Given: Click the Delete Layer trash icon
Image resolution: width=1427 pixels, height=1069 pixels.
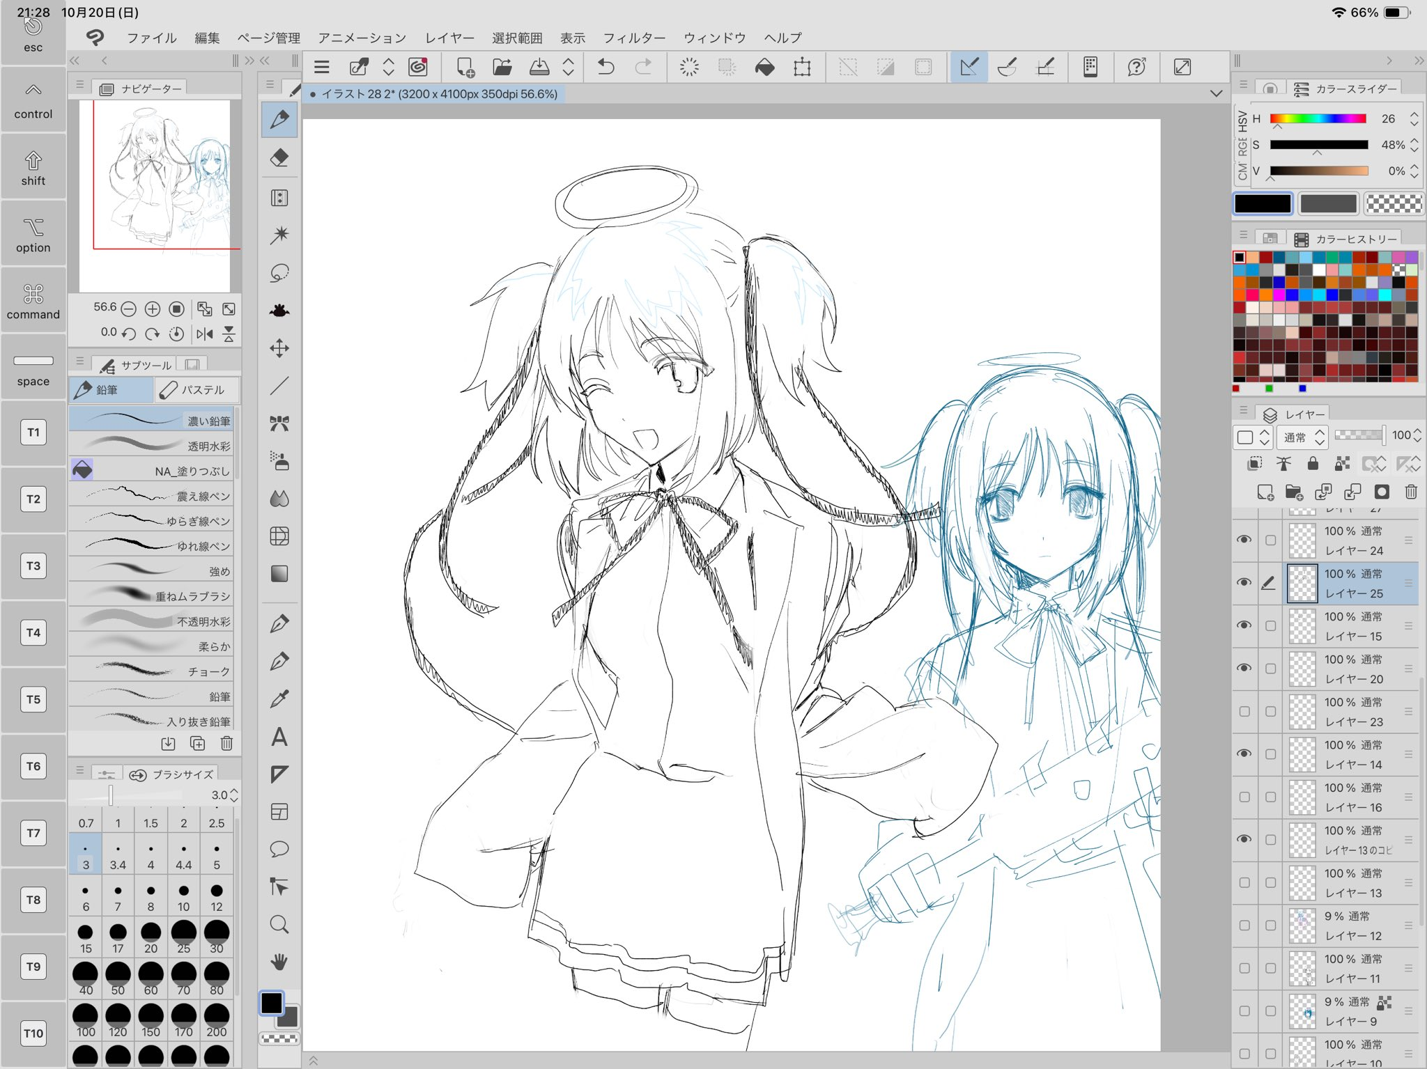Looking at the screenshot, I should coord(1411,492).
